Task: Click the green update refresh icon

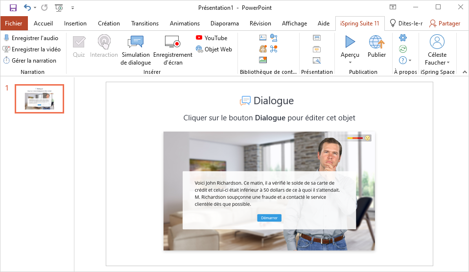Action: [x=403, y=49]
